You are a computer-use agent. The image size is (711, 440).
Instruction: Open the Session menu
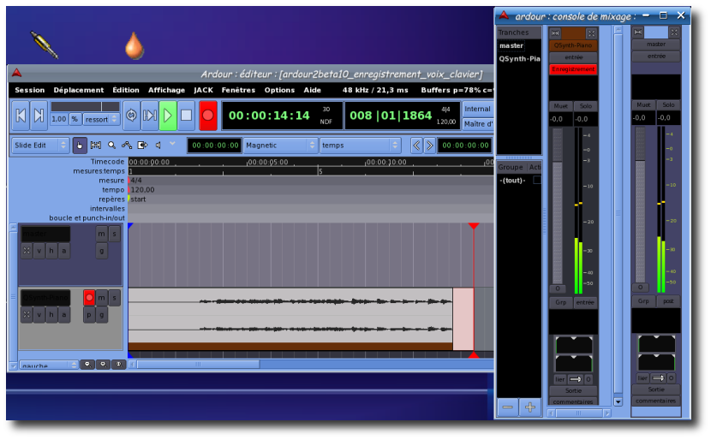(x=30, y=90)
